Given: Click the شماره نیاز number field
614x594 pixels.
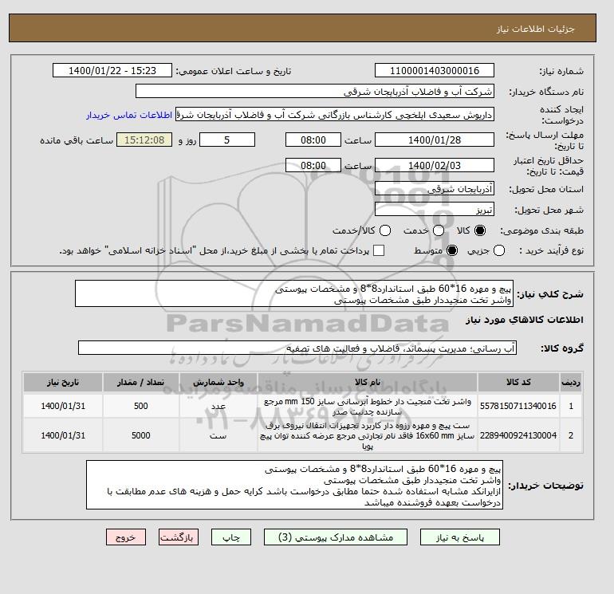Looking at the screenshot, I should 435,70.
